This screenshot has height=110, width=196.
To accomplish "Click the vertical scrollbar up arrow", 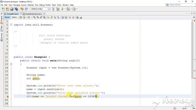I will [192, 20].
